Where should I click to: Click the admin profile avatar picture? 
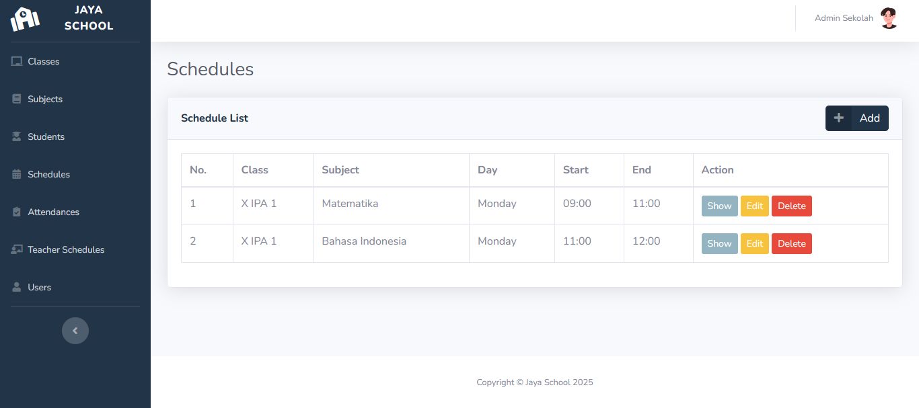[889, 18]
